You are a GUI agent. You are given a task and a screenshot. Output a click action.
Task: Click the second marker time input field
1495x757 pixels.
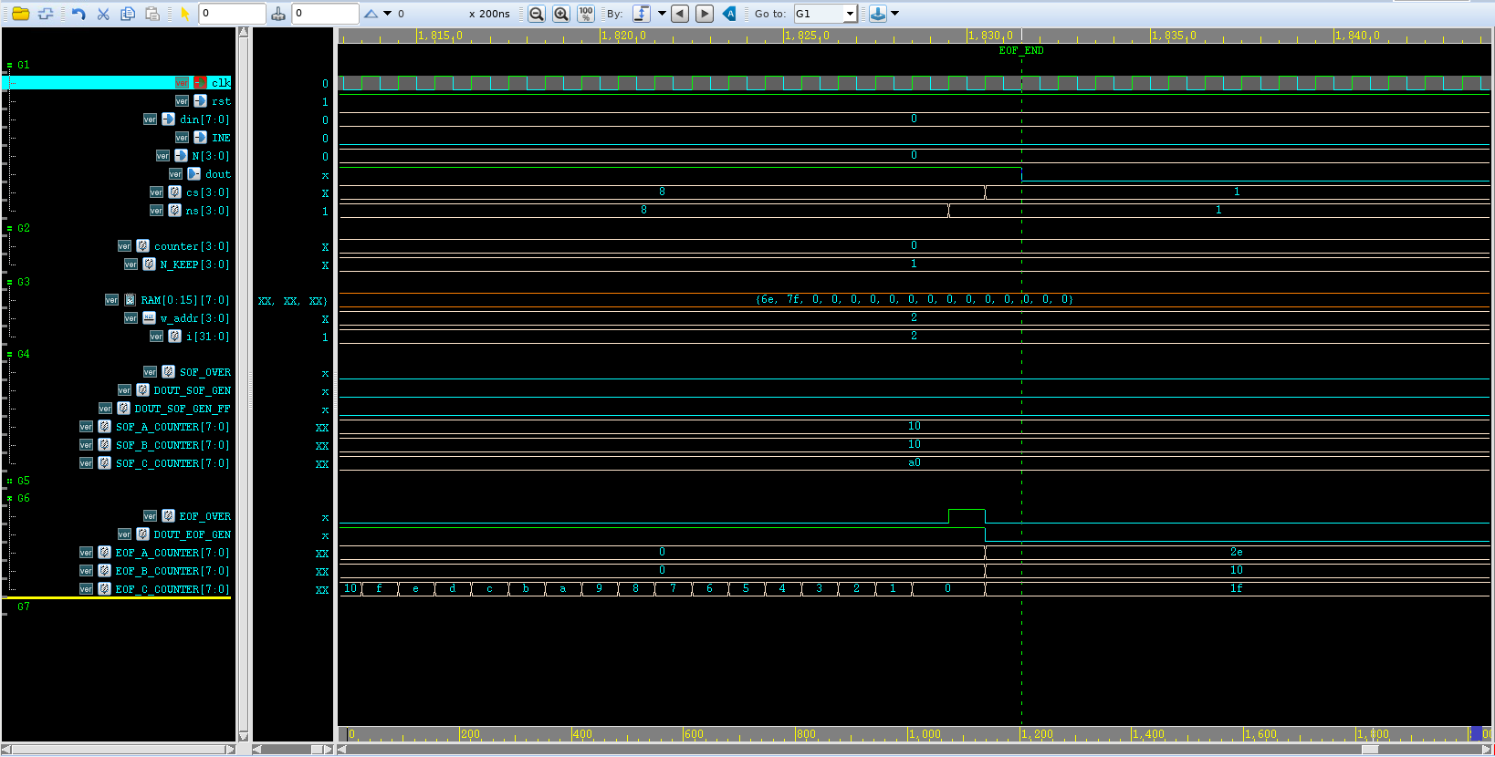tap(325, 14)
